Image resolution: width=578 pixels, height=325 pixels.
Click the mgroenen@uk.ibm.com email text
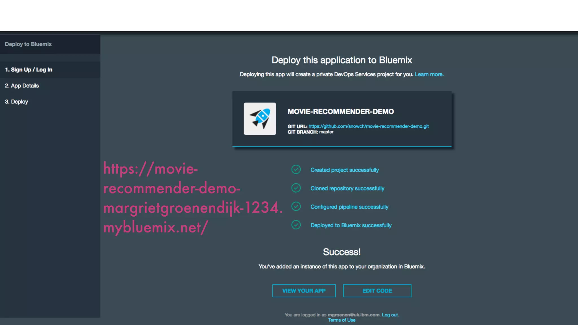click(354, 315)
